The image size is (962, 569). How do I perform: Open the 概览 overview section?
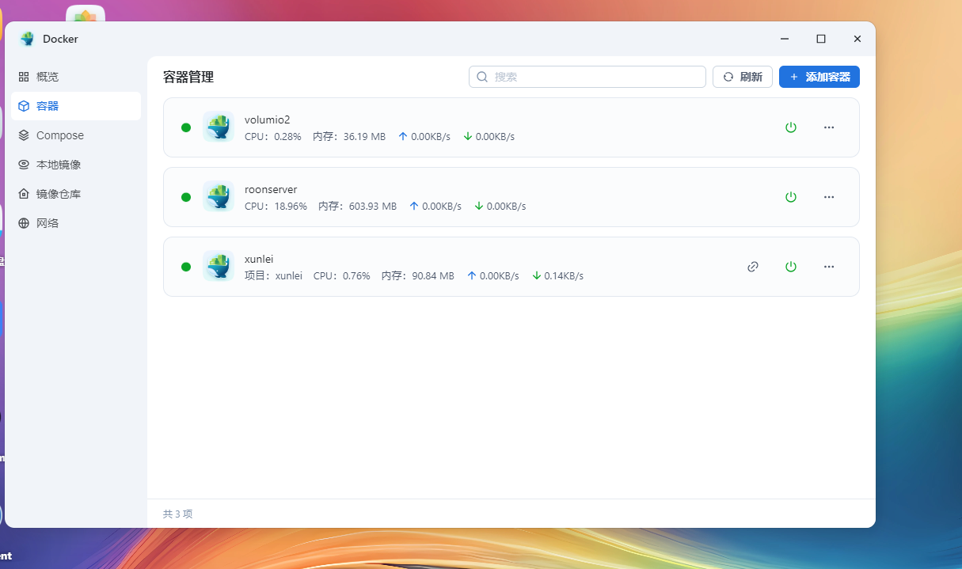click(76, 77)
